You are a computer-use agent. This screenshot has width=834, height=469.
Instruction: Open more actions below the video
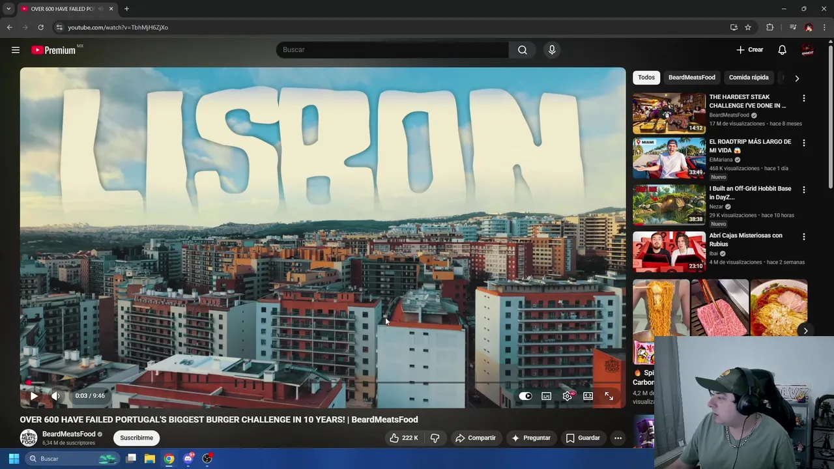(x=618, y=438)
